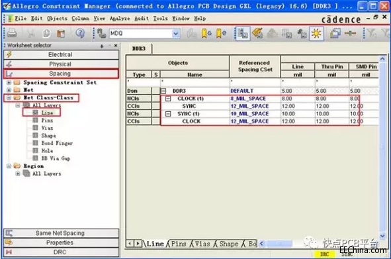Image resolution: width=391 pixels, height=259 pixels.
Task: Click the filter funnel toolbar icon
Action: tap(372, 33)
